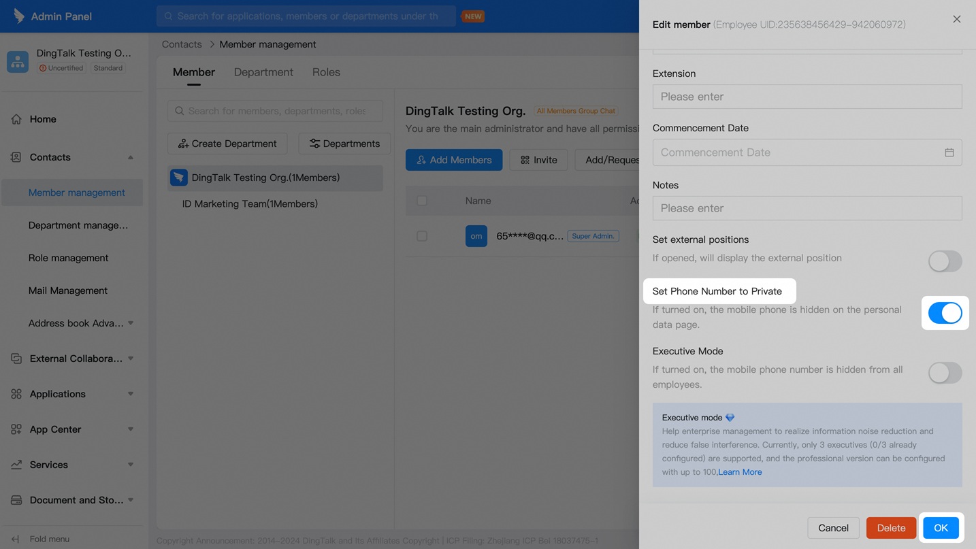Viewport: 976px width, 549px height.
Task: Click the Contacts breadcrumb link
Action: 182,44
